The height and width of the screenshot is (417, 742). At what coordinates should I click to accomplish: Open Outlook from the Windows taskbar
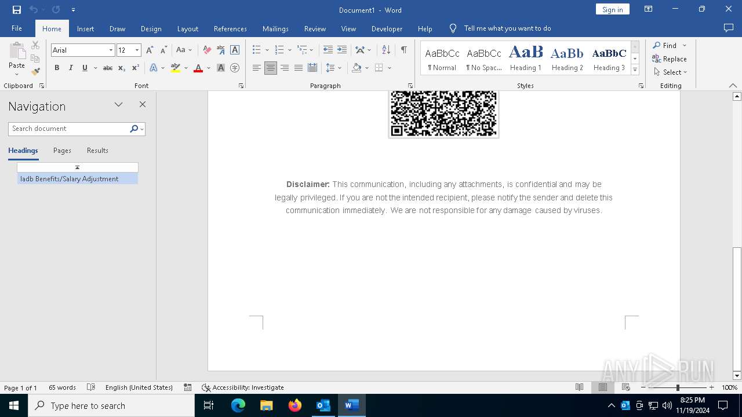tap(323, 405)
